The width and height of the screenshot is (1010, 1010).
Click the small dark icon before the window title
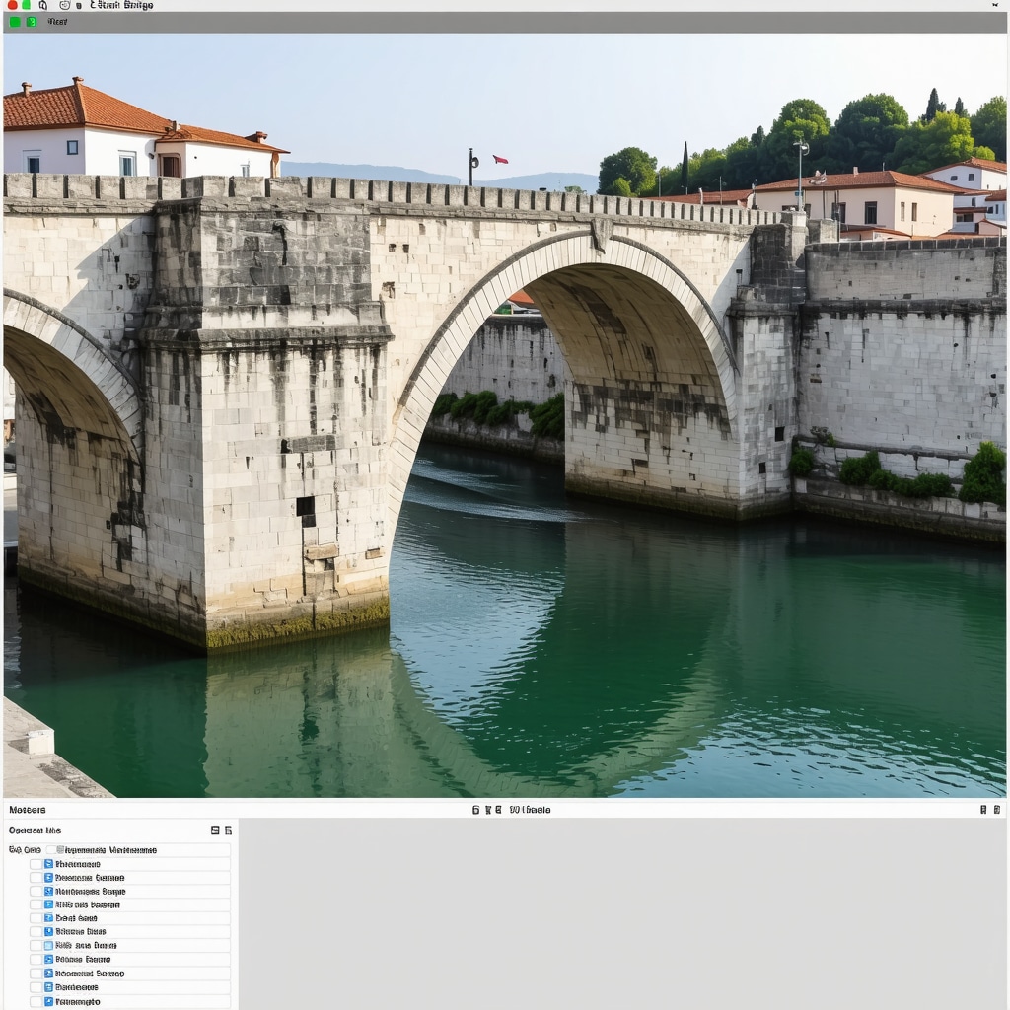[79, 6]
